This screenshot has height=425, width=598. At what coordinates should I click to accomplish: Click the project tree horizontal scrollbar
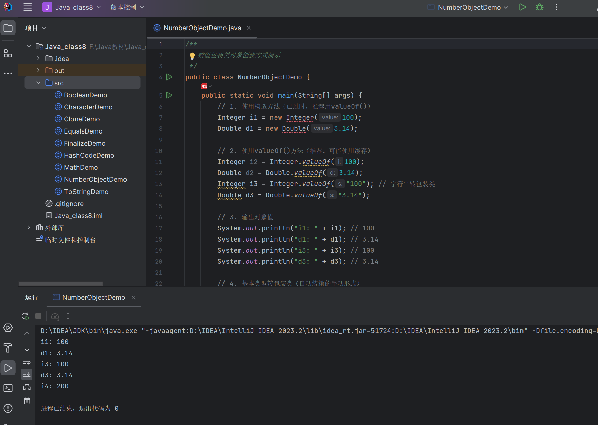61,284
